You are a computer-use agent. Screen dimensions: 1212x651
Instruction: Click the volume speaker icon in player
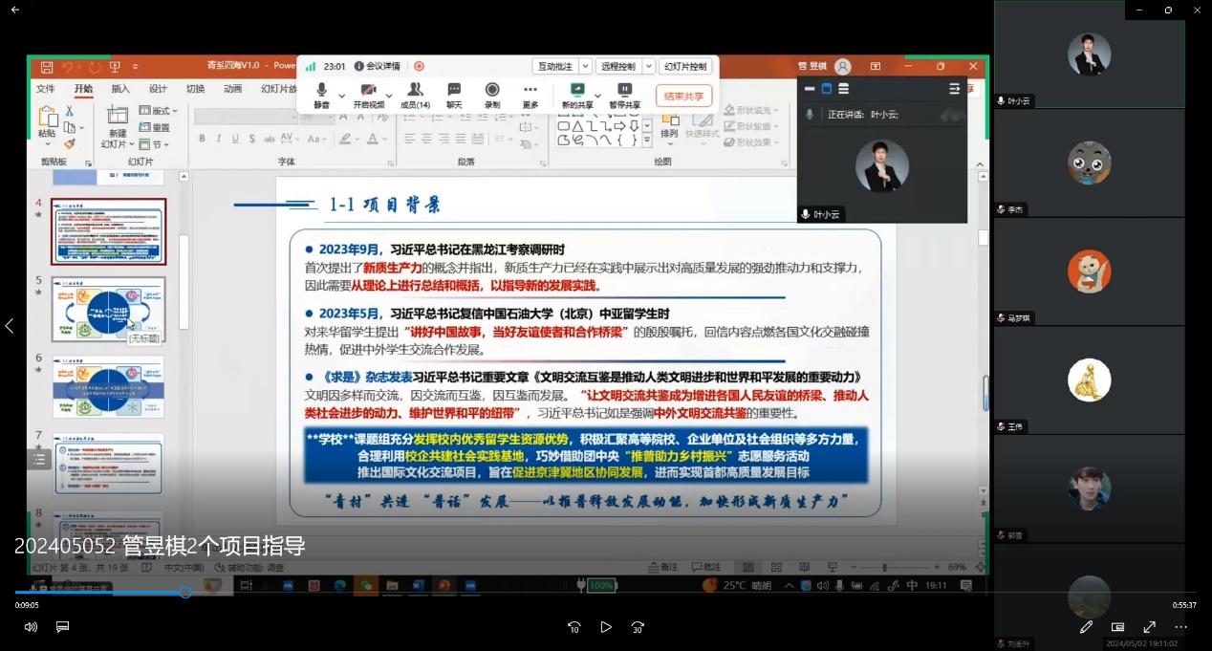(31, 627)
